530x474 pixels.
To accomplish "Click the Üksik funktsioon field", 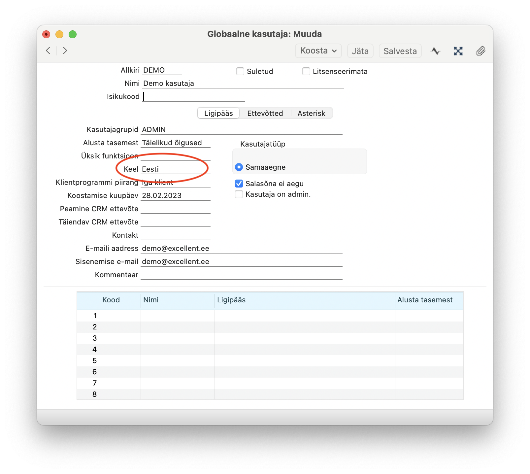I will pyautogui.click(x=176, y=156).
